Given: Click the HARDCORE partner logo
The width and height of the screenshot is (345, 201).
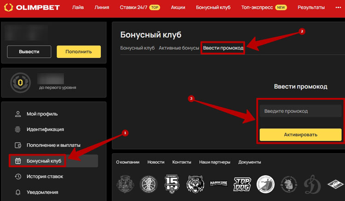Looking at the screenshot, I should [218, 184].
